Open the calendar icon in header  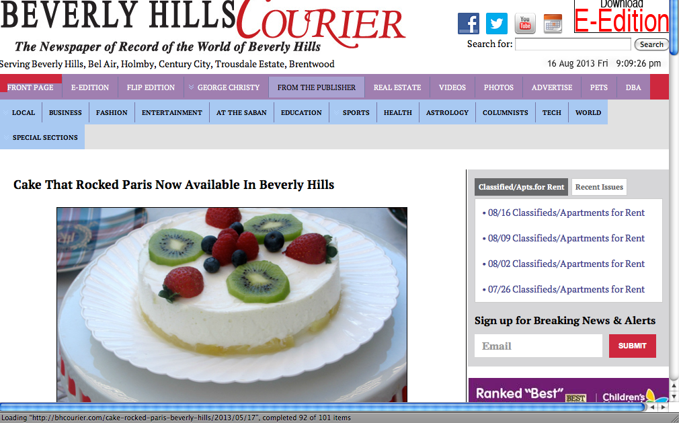pos(553,24)
